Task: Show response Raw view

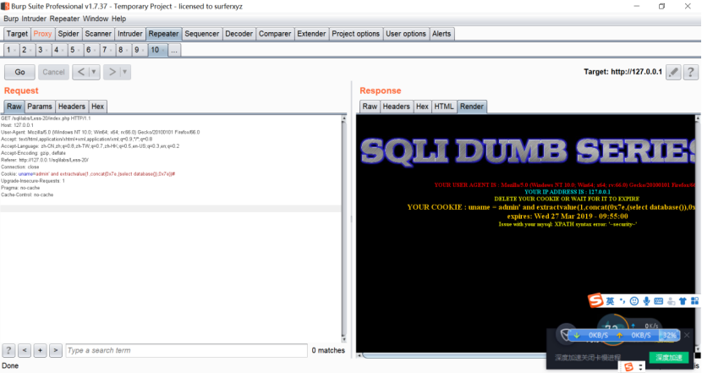Action: (370, 107)
